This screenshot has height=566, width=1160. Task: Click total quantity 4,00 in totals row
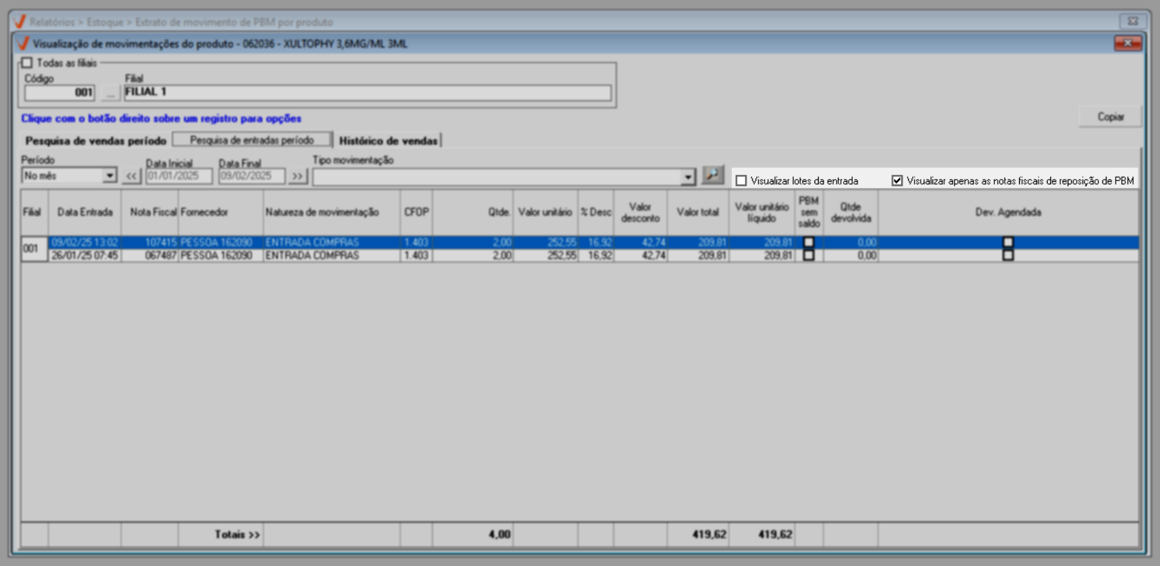point(499,535)
